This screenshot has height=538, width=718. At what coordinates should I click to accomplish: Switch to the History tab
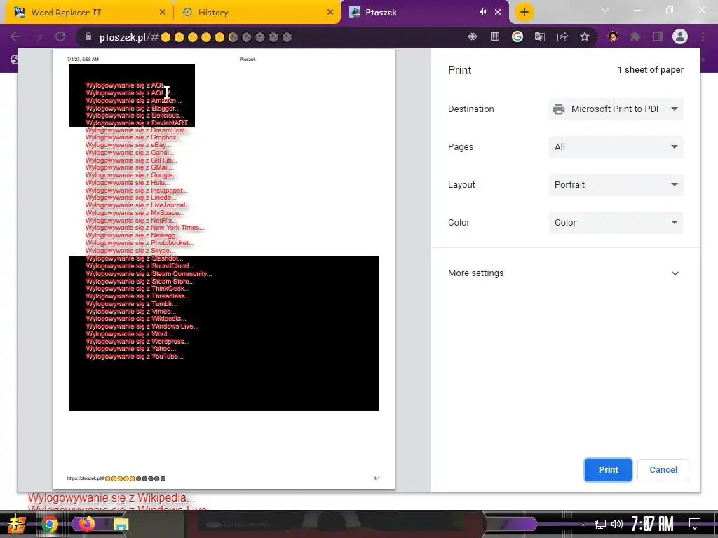tap(257, 13)
